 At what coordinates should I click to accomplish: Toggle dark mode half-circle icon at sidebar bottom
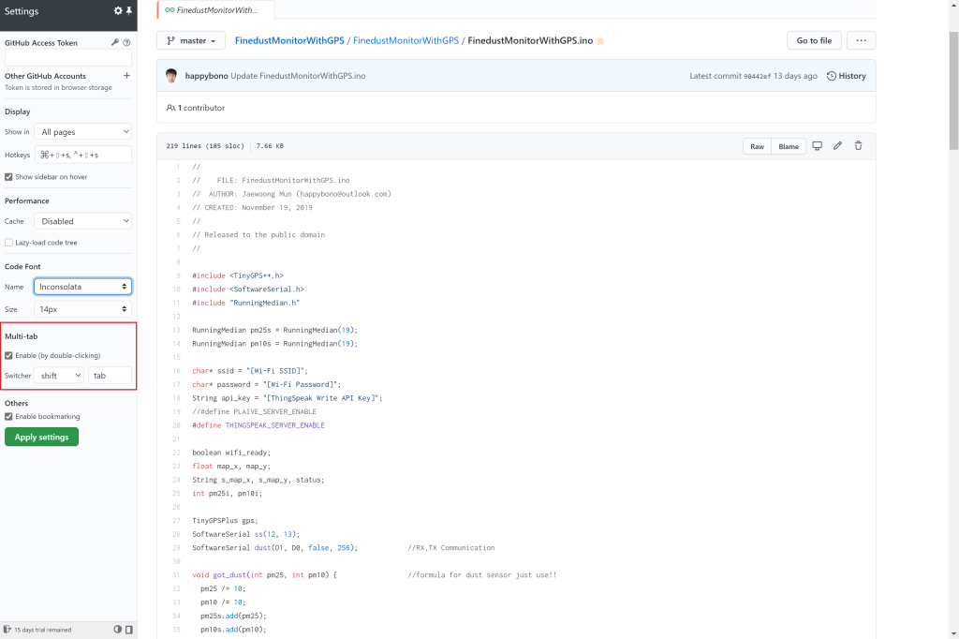coord(118,630)
